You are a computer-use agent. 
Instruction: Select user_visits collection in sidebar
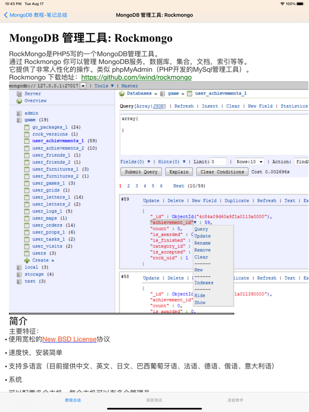[47, 246]
